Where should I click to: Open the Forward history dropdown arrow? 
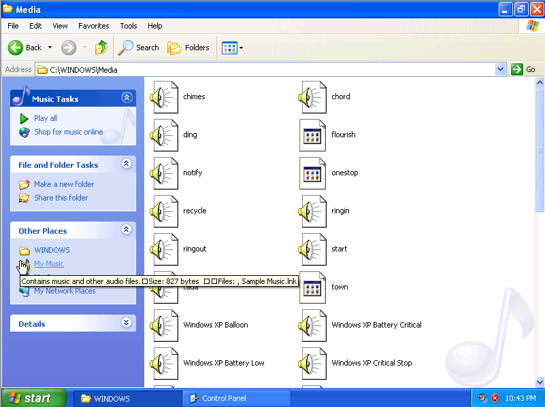pos(84,48)
